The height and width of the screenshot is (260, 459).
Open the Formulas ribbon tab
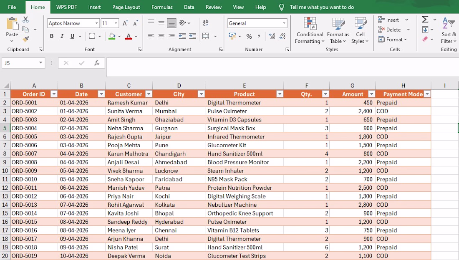tap(162, 7)
